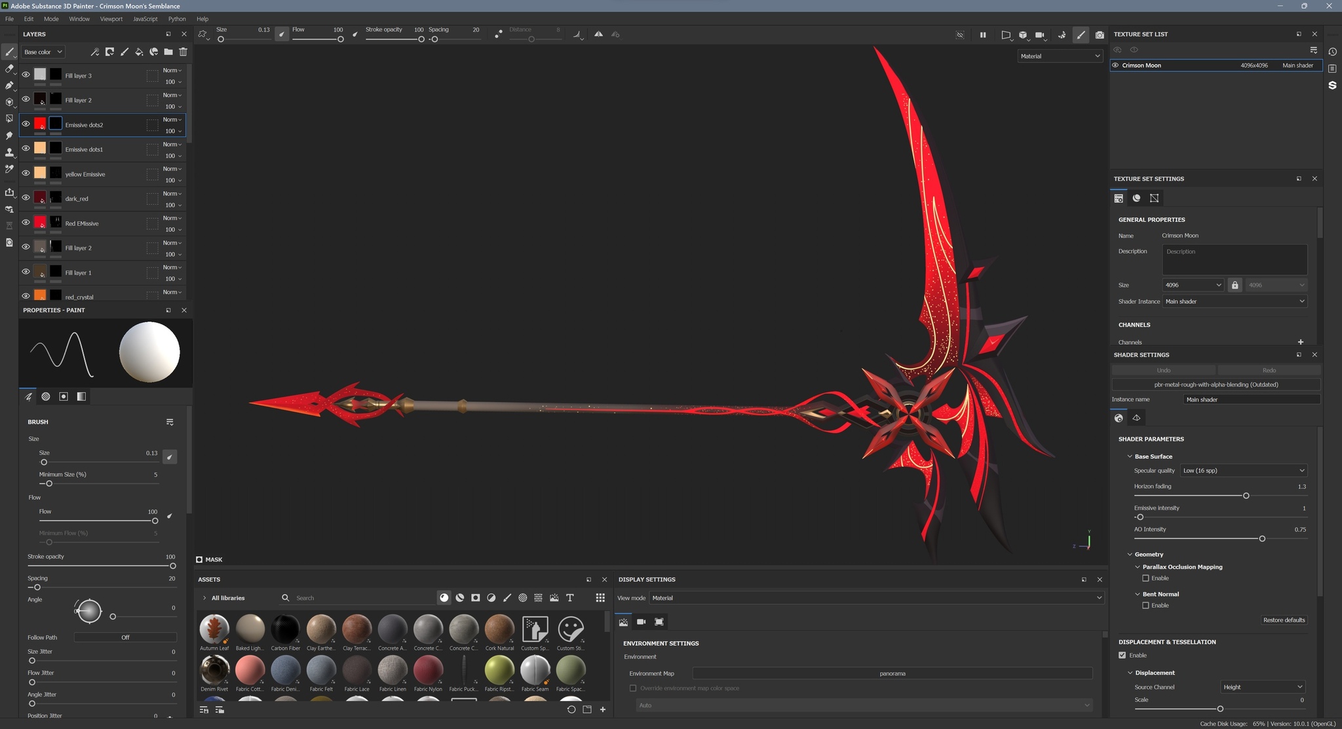Image resolution: width=1342 pixels, height=729 pixels.
Task: Click the Restore defaults button
Action: (1284, 620)
